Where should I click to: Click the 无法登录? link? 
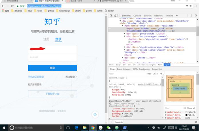point(71,77)
